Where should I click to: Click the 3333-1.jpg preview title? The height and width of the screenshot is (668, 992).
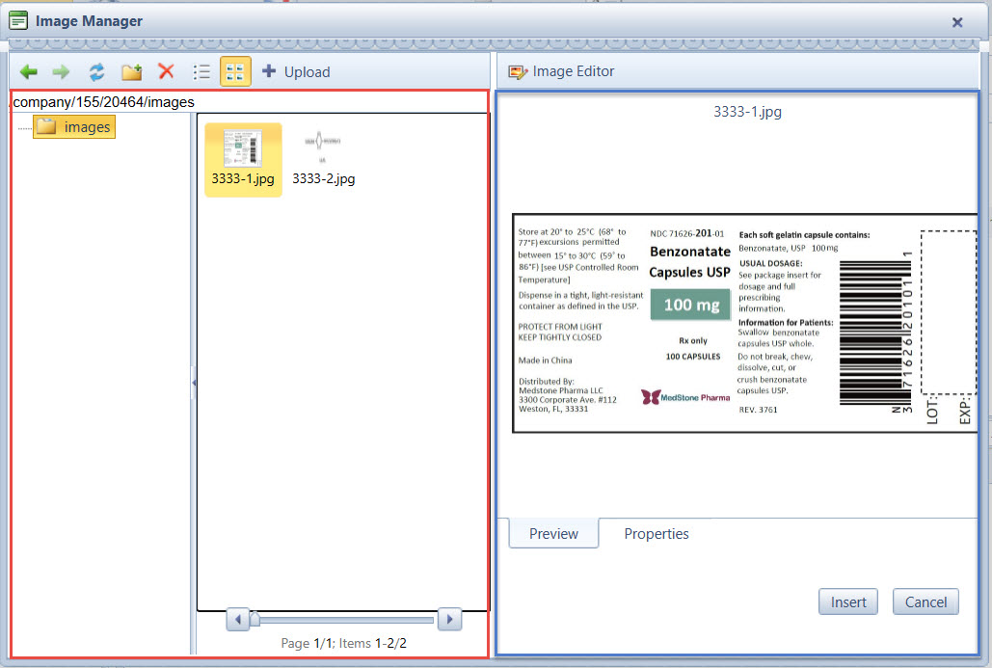click(747, 112)
